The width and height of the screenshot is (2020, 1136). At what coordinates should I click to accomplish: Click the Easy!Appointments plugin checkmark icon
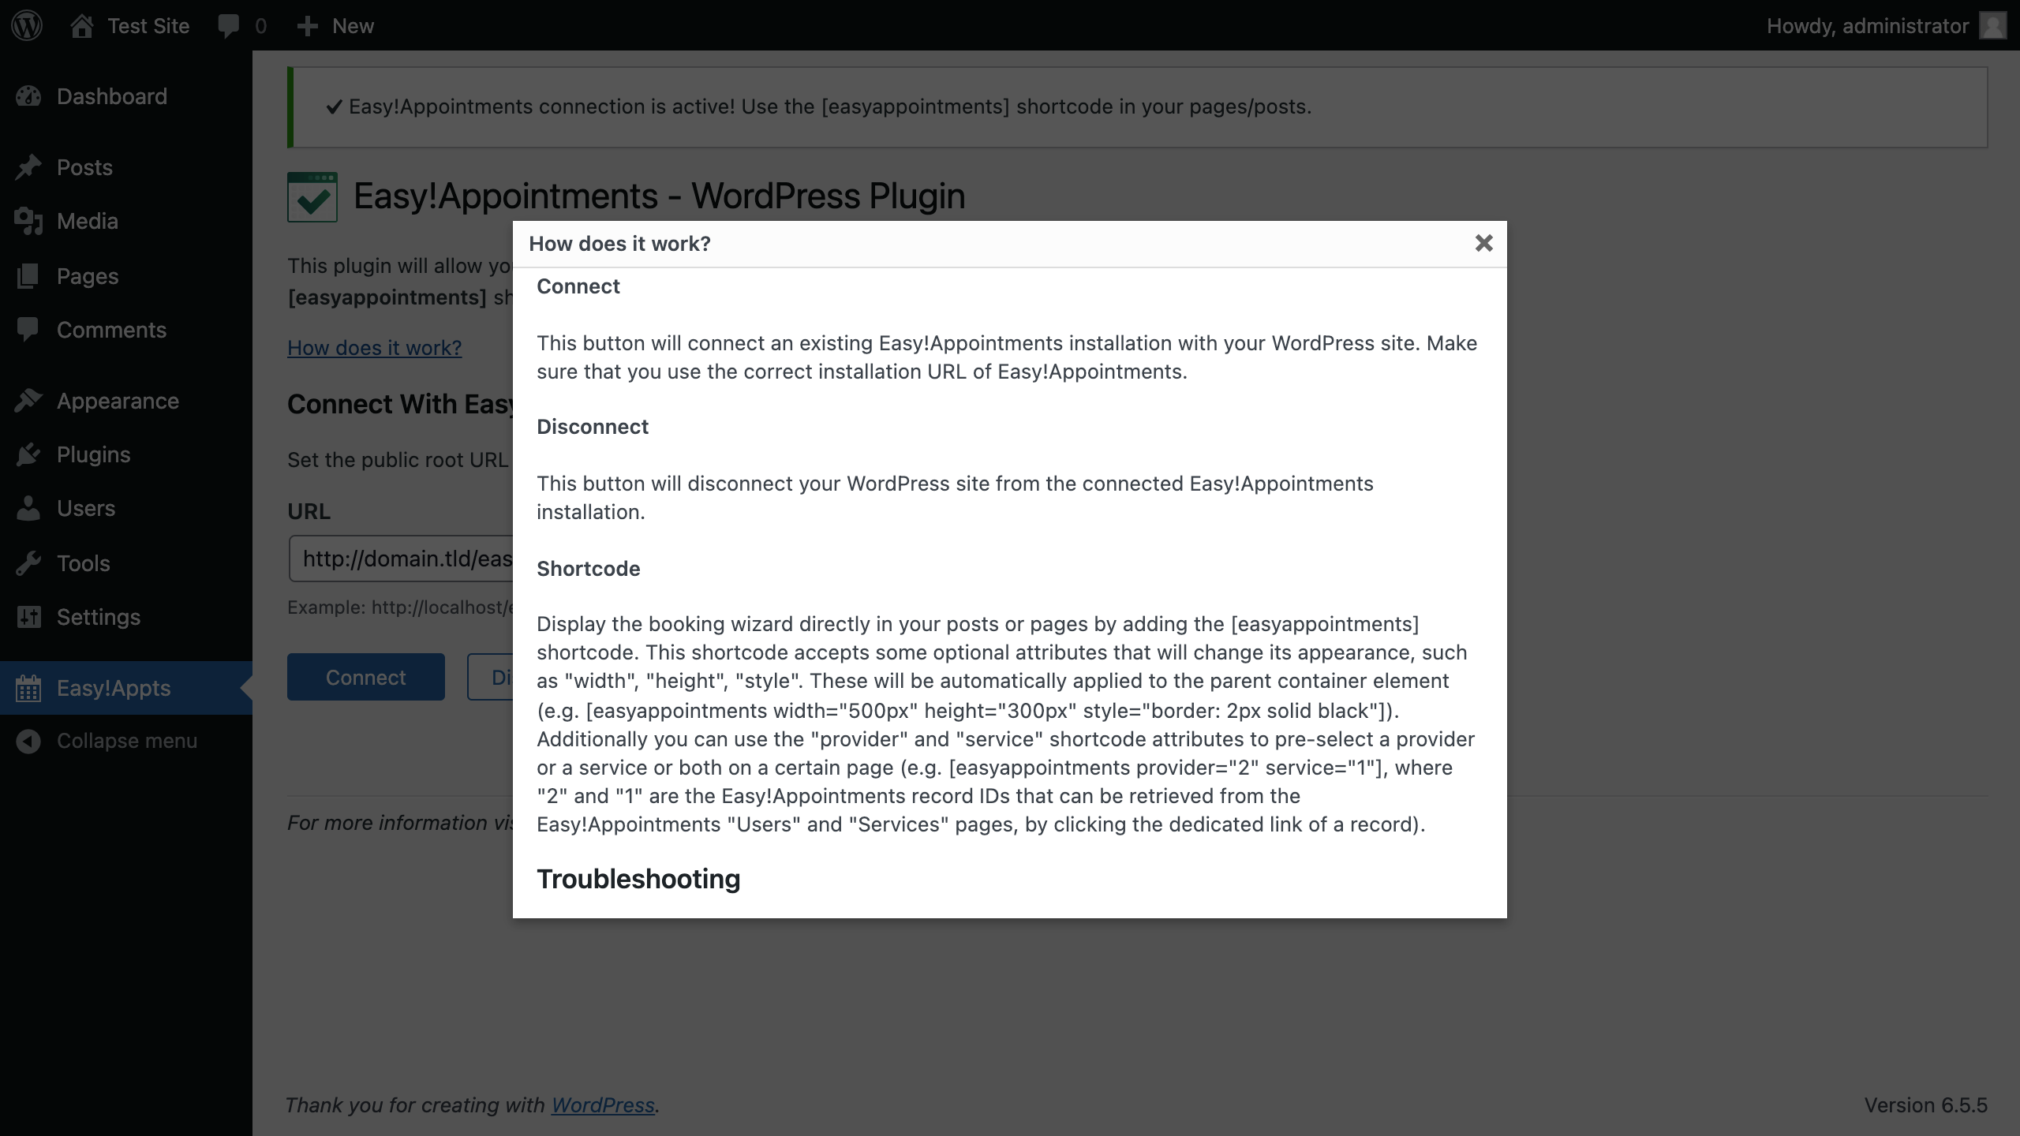311,196
